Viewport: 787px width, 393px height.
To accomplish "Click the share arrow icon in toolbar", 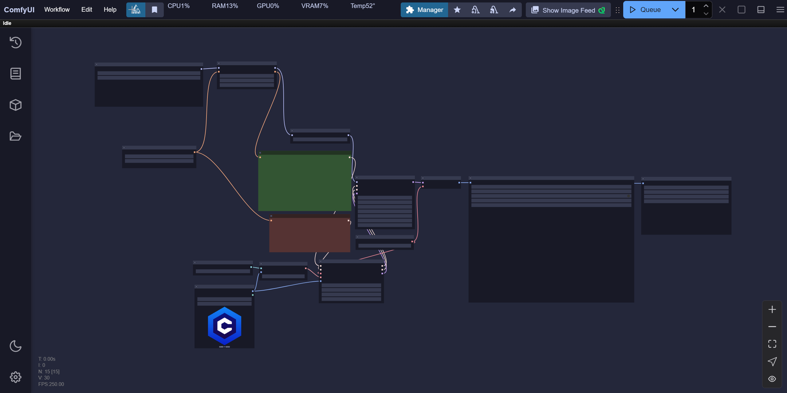I will click(512, 10).
